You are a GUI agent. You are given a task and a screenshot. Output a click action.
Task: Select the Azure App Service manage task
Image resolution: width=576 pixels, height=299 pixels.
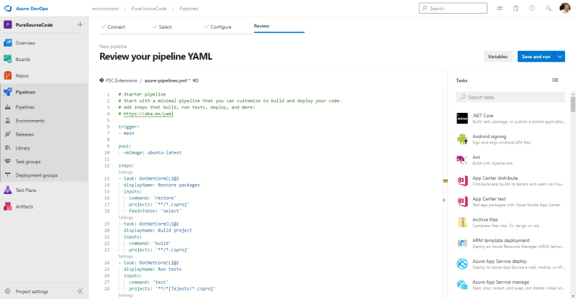point(510,285)
